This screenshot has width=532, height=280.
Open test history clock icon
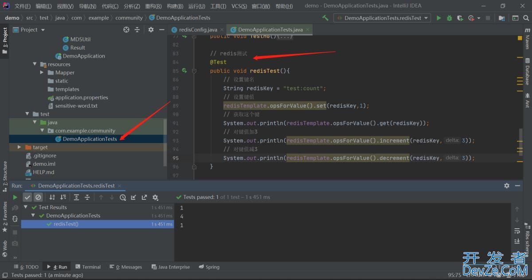click(123, 197)
